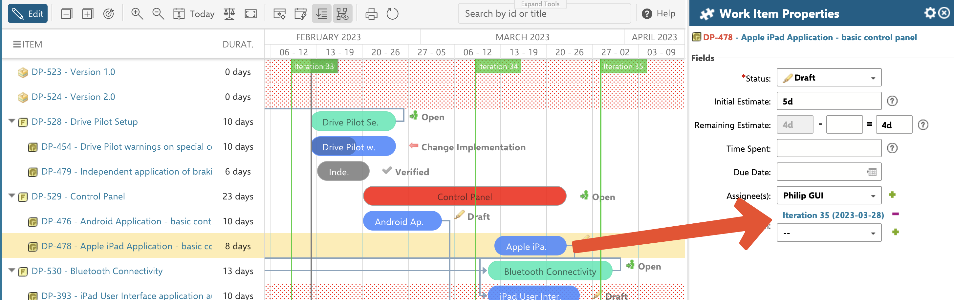Image resolution: width=954 pixels, height=300 pixels.
Task: Open calendar settings with gear icon
Action: pos(280,14)
